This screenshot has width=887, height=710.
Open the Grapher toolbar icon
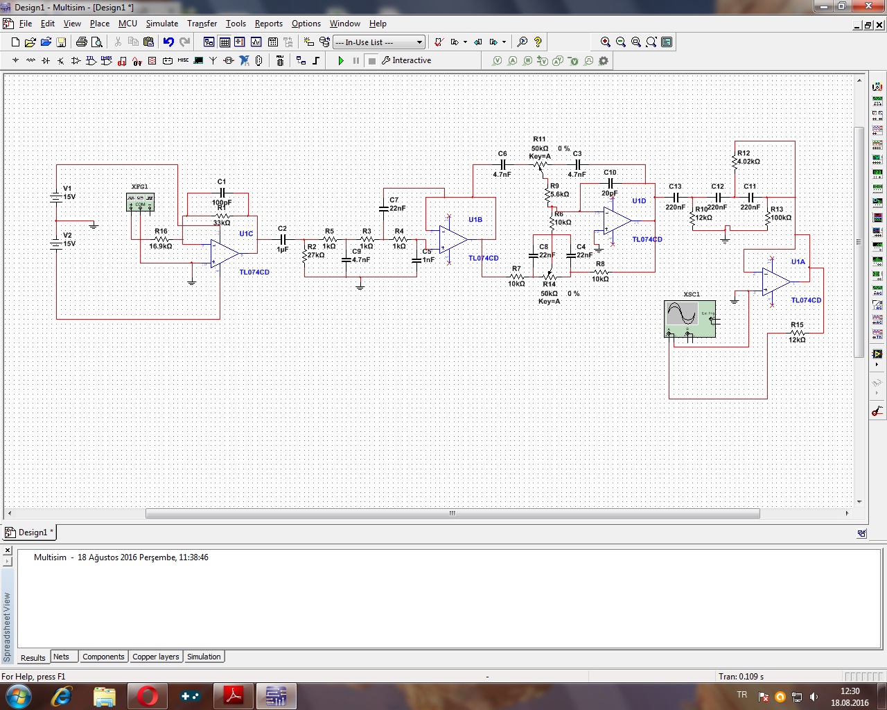pos(256,42)
